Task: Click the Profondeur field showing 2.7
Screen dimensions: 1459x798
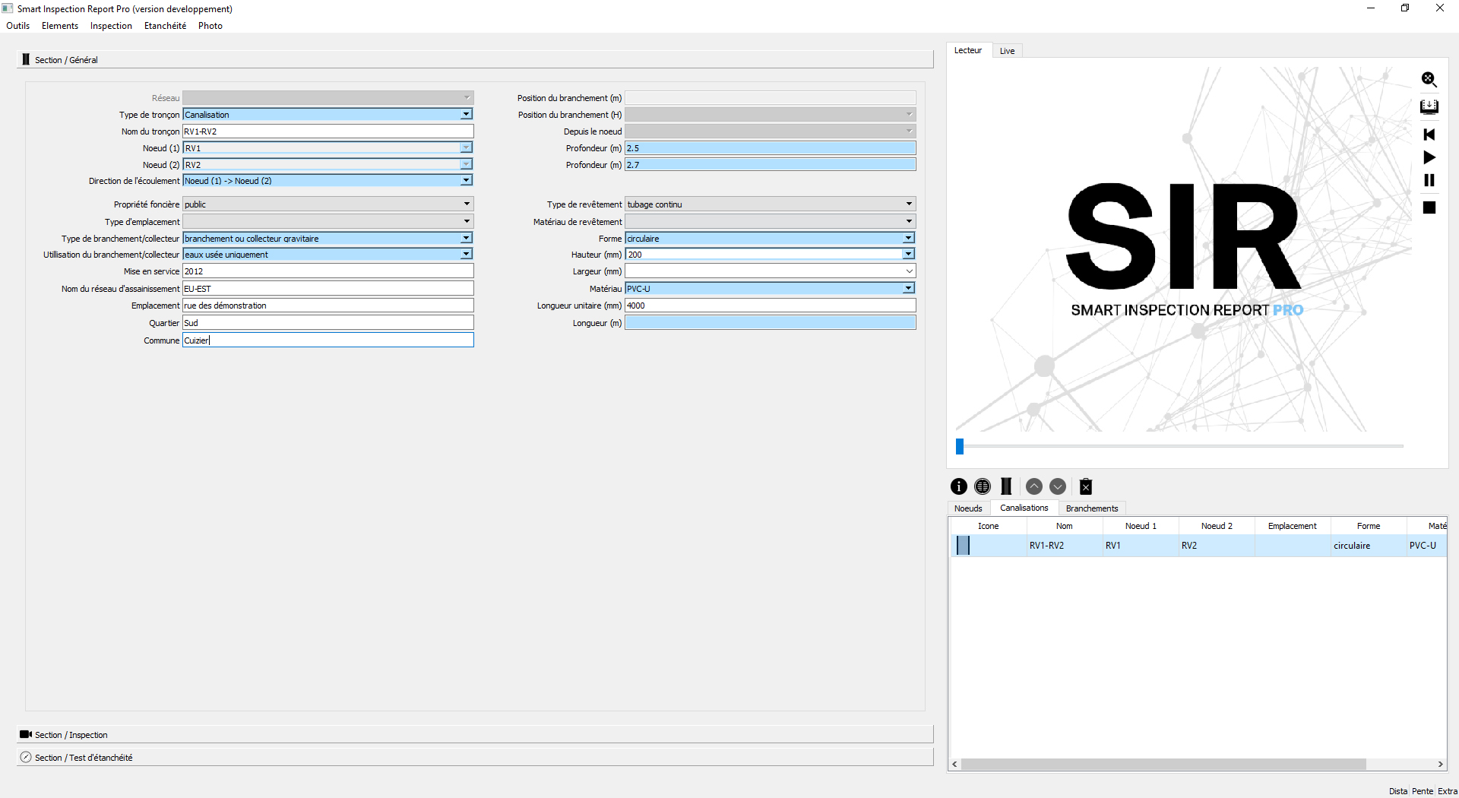Action: [x=771, y=165]
